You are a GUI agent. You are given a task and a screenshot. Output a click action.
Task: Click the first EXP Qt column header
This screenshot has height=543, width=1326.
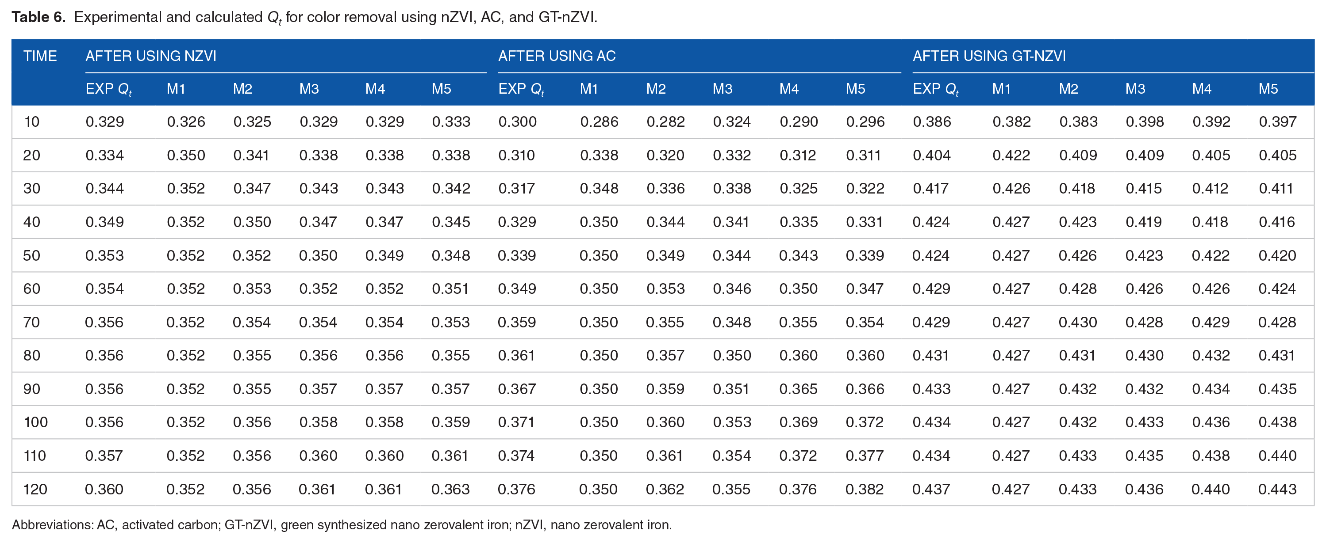click(x=108, y=89)
